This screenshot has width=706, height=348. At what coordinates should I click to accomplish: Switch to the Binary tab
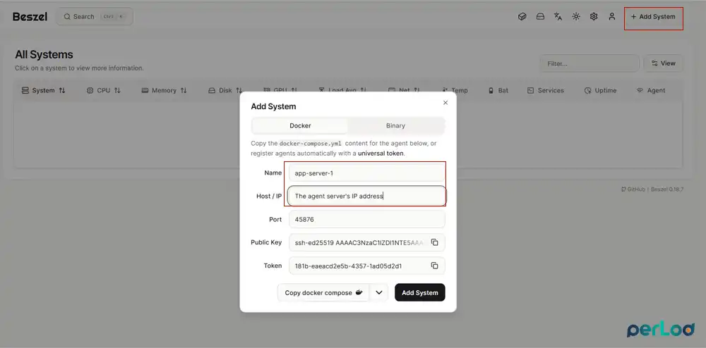(x=395, y=125)
